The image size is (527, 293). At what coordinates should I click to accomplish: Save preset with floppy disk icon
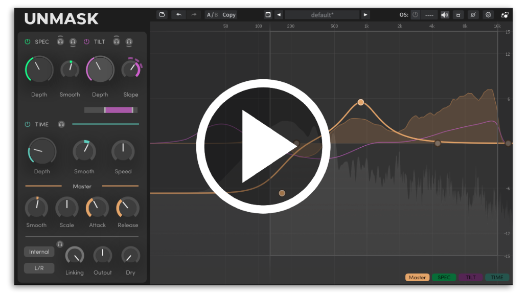point(268,15)
